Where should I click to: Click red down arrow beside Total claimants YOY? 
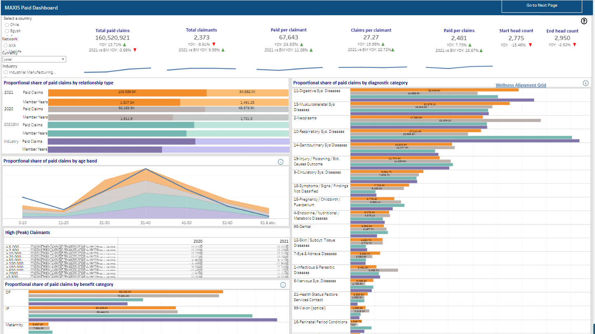214,44
